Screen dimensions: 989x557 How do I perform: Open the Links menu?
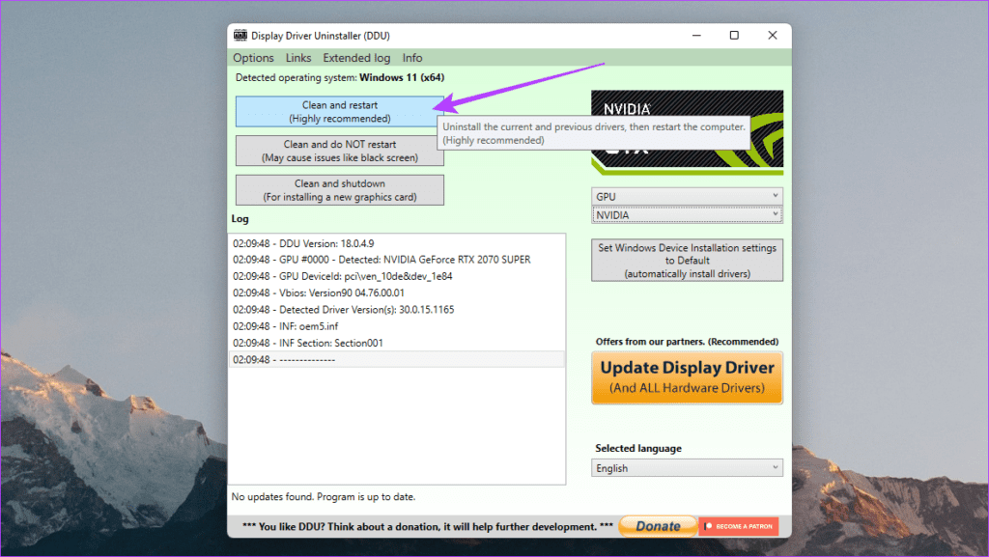(x=298, y=57)
